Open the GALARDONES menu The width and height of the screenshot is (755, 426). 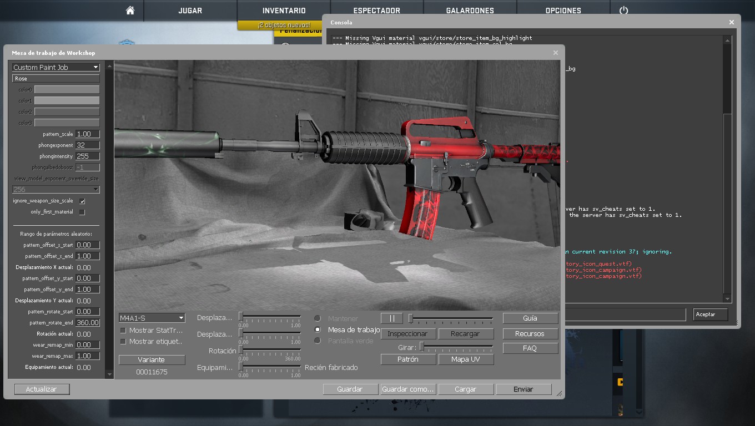470,11
